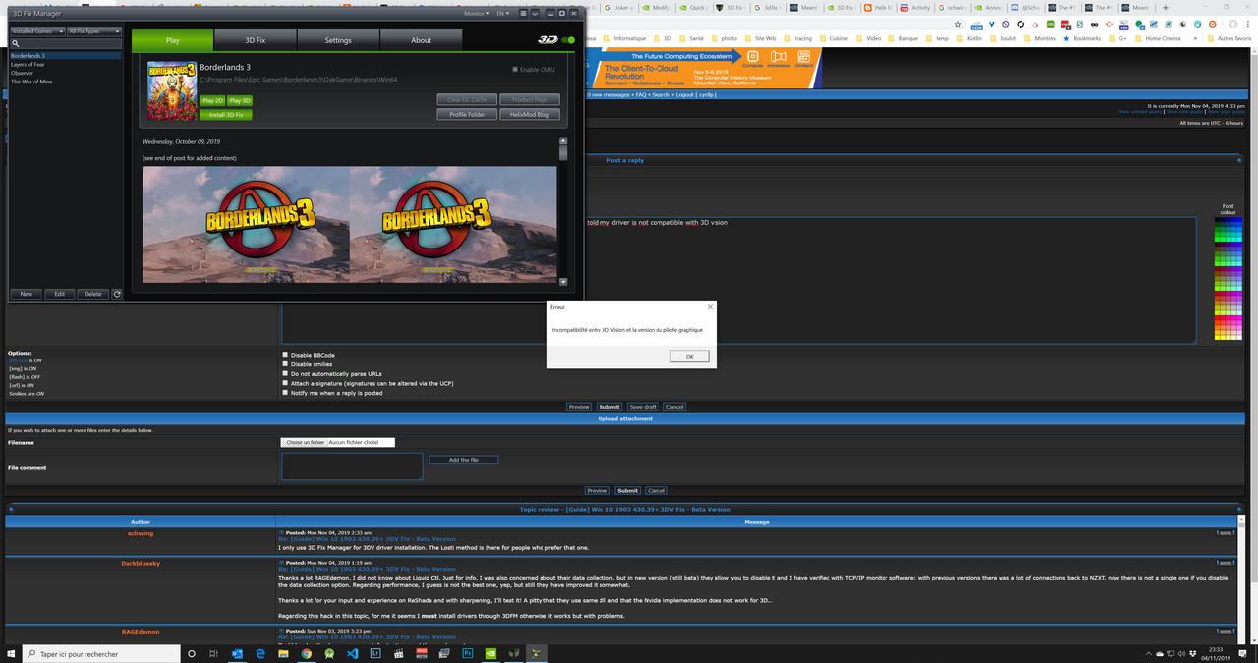Viewport: 1258px width, 663px height.
Task: Check Do not automatically parse URLs
Action: (x=285, y=373)
